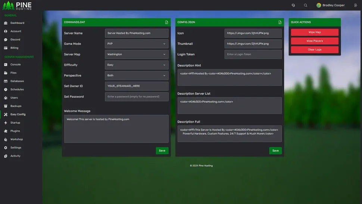Click the Description Server List text area
Image resolution: width=362 pixels, height=204 pixels.
[230, 106]
